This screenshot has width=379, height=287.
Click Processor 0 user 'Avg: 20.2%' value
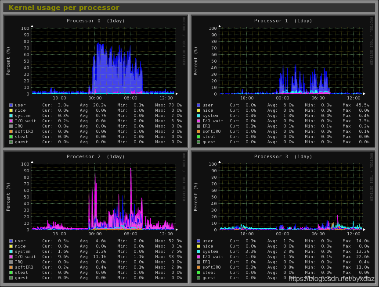click(93, 105)
